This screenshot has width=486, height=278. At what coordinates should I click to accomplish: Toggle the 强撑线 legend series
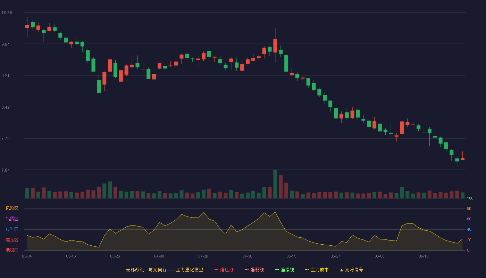click(284, 270)
